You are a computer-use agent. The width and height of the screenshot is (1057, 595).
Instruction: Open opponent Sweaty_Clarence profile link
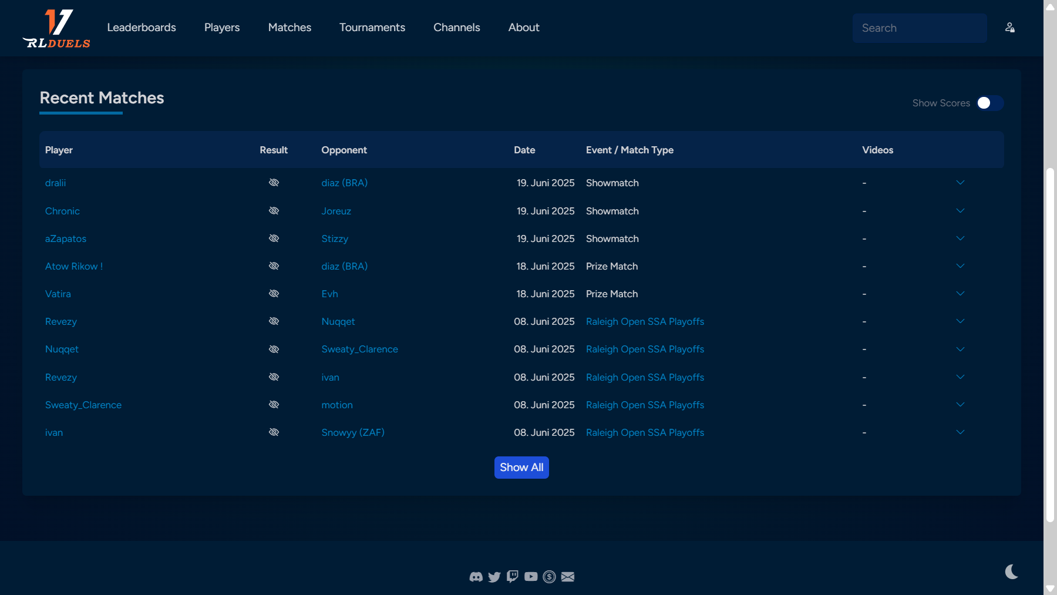click(359, 349)
